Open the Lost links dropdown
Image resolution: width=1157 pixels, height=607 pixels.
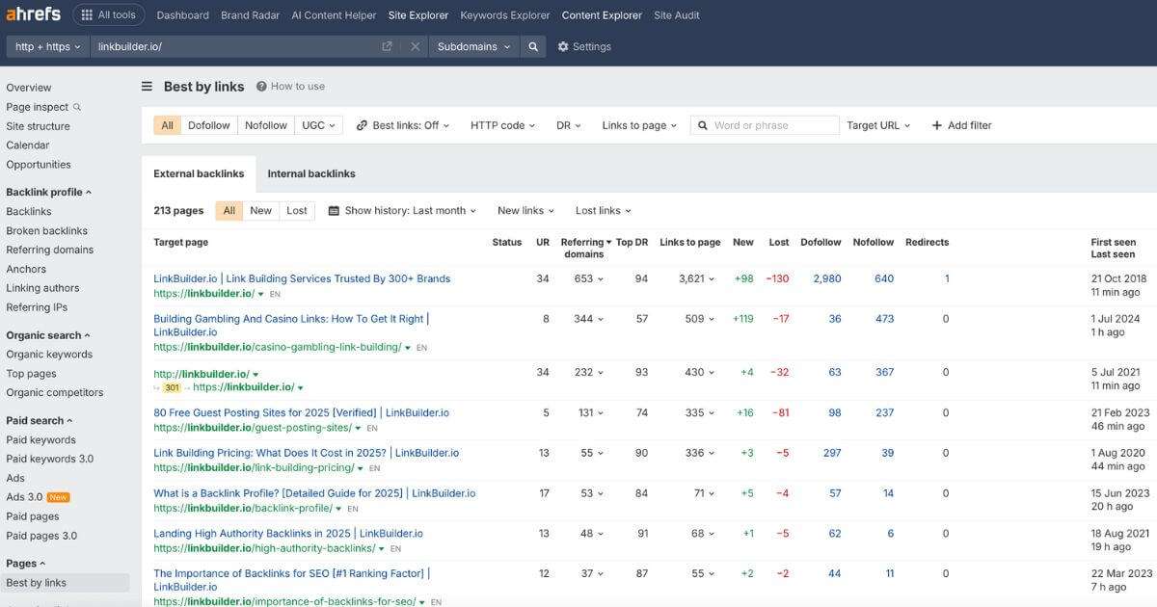(x=604, y=210)
